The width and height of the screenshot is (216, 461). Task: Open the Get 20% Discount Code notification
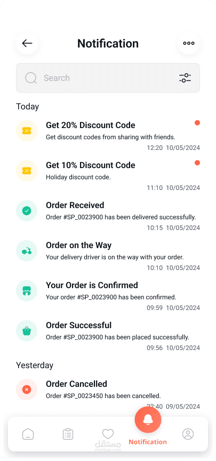tap(108, 135)
